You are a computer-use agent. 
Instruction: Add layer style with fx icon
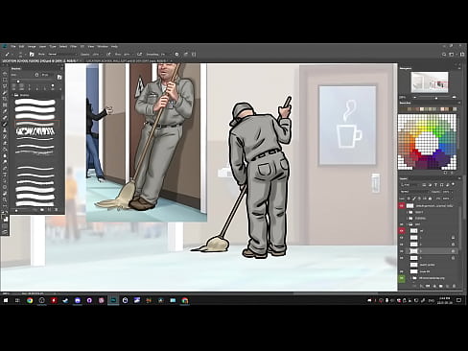pos(421,286)
